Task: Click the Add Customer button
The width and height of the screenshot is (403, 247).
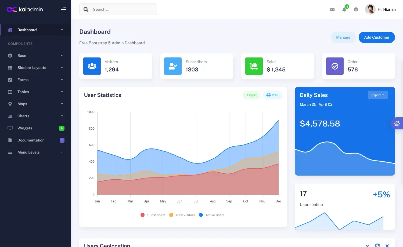Action: coord(377,37)
